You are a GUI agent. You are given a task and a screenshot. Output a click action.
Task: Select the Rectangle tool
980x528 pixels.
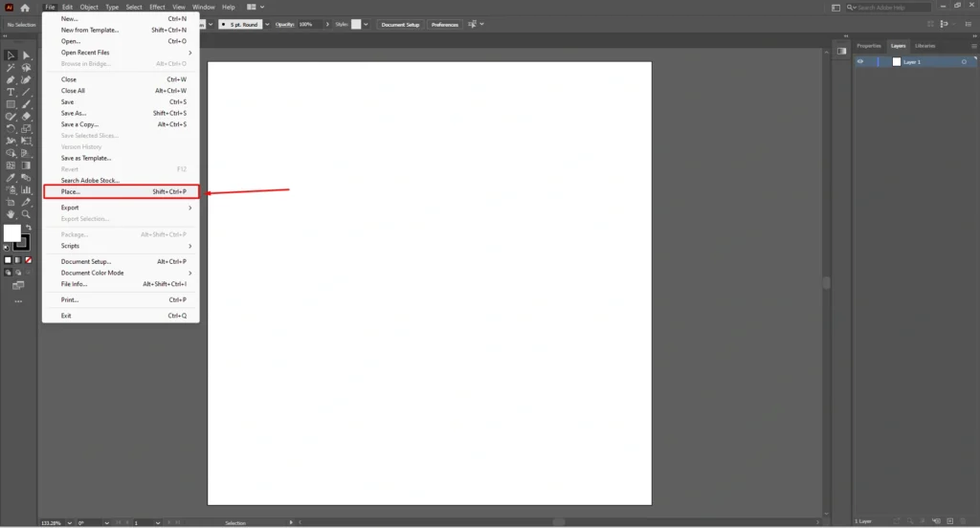coord(11,104)
